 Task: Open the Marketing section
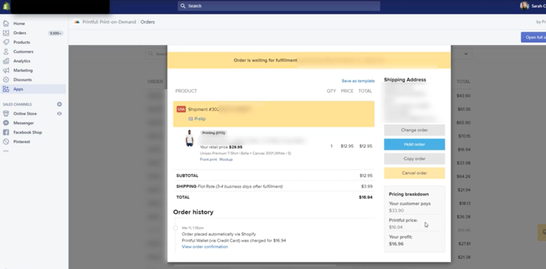(x=23, y=70)
